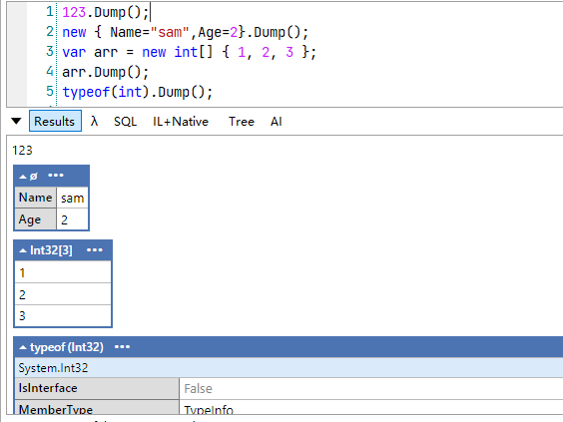Open the lambda tab

coord(95,122)
